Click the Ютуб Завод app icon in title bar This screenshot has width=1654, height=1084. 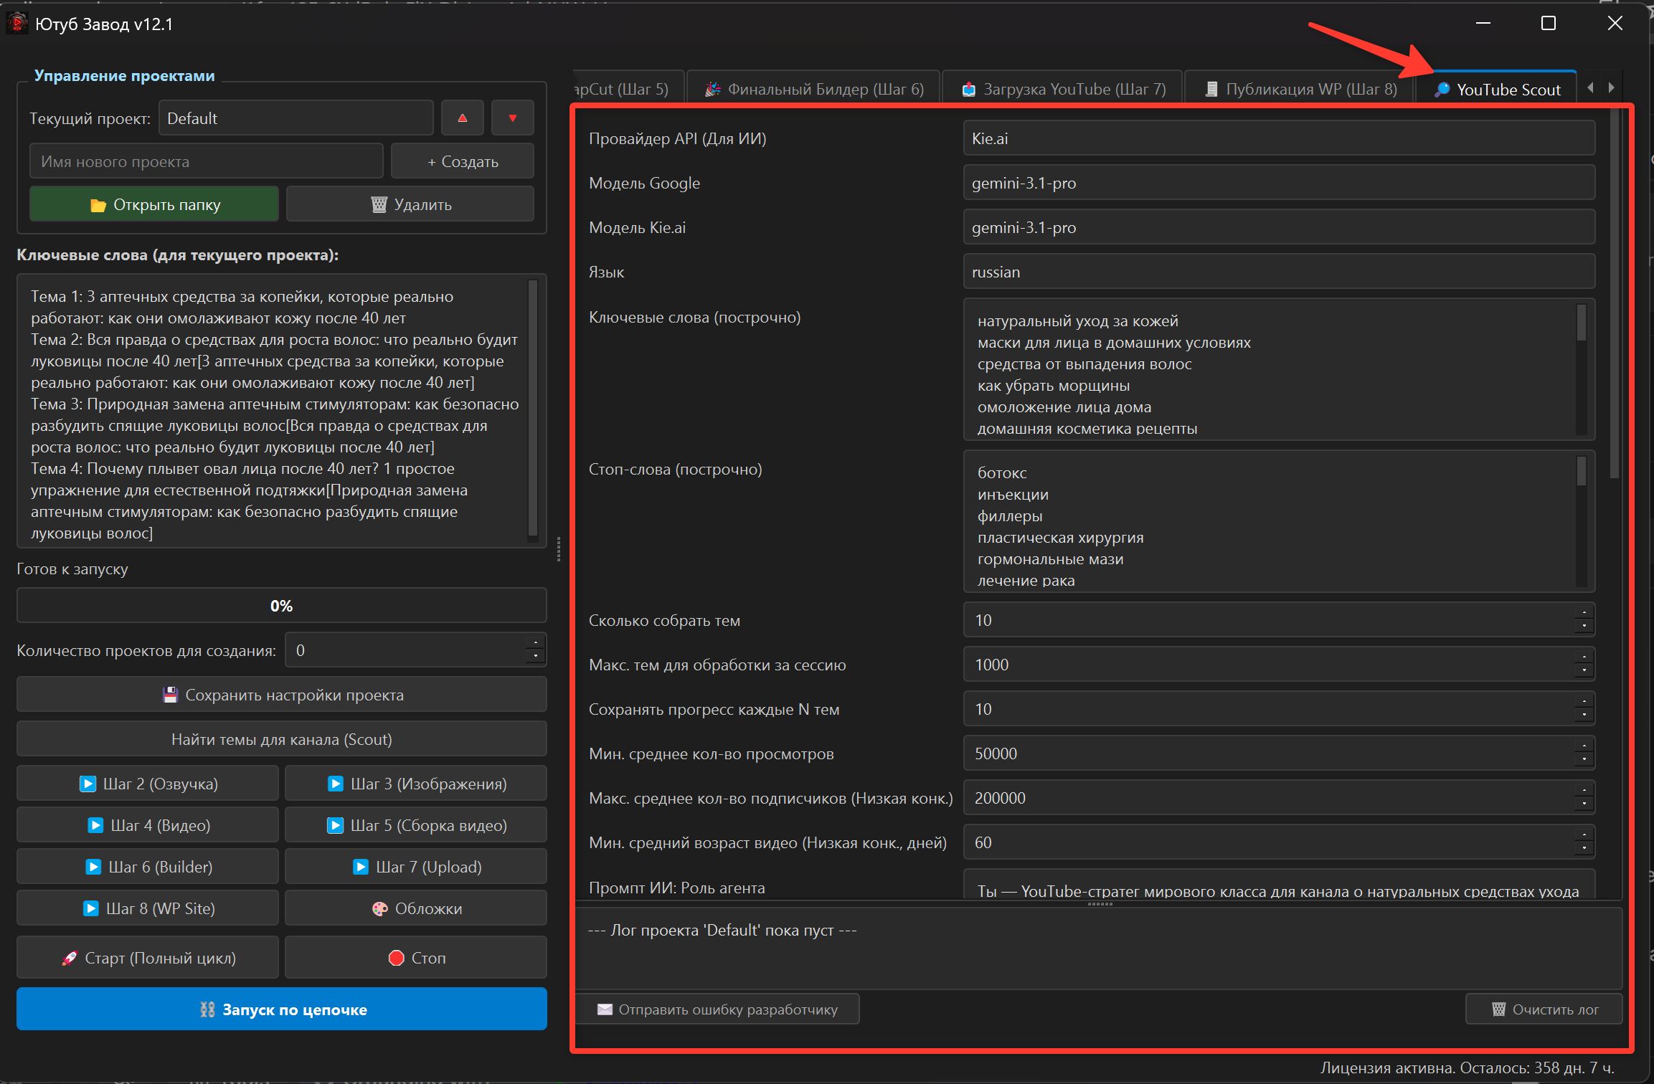(x=16, y=24)
